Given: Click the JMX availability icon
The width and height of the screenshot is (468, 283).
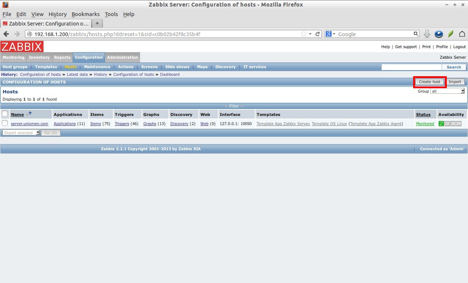Looking at the screenshot, I should 453,124.
